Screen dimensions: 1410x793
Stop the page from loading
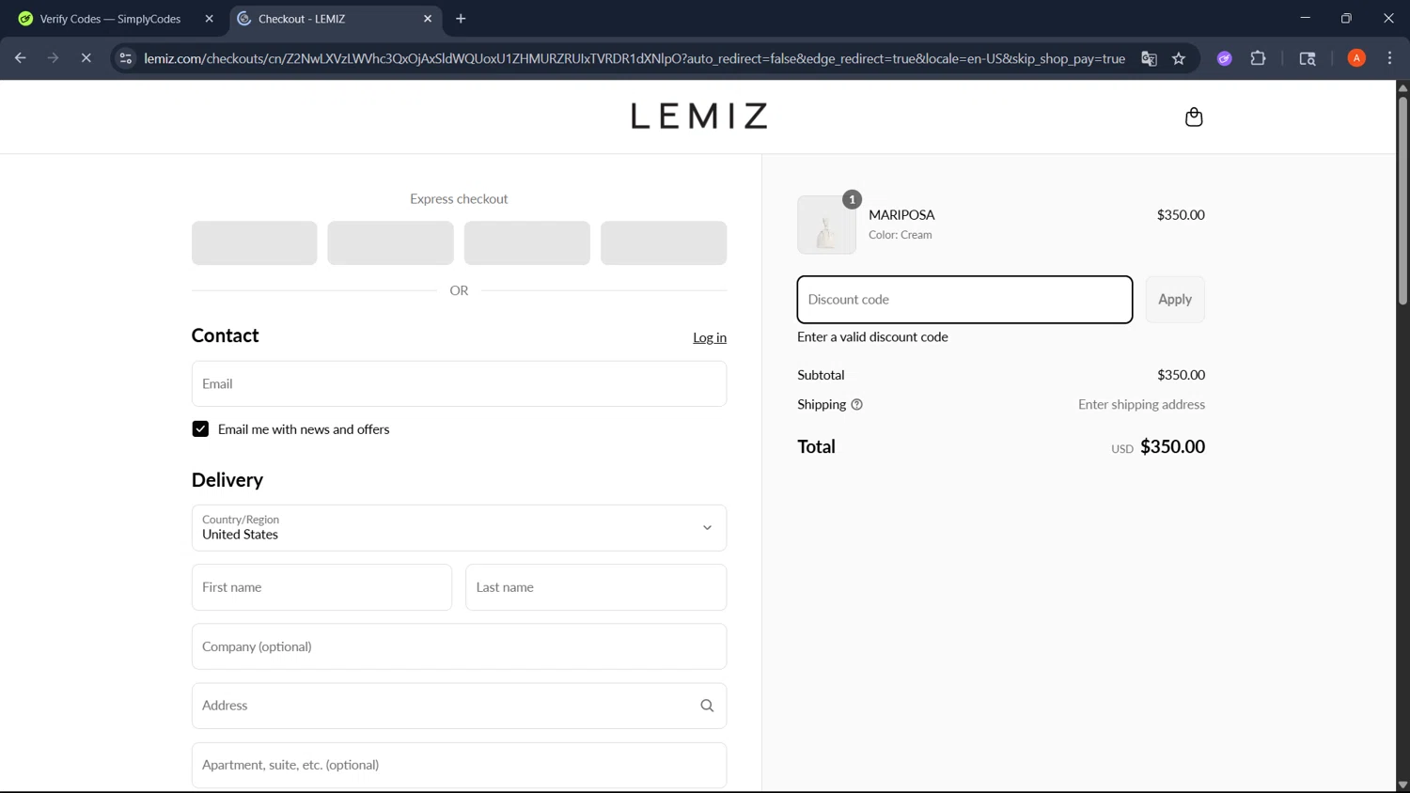point(86,58)
